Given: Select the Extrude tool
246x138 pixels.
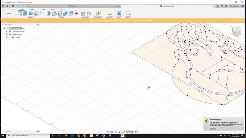Looking at the screenshot, I should tap(25, 14).
